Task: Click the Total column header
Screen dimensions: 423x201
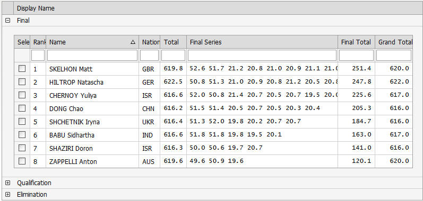Action: 173,42
